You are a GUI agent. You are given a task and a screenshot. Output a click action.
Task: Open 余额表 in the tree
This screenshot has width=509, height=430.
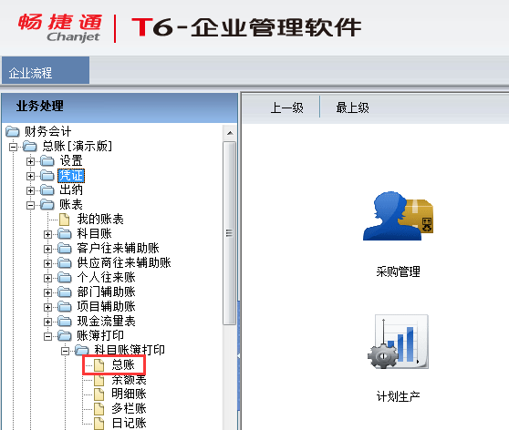pyautogui.click(x=129, y=380)
